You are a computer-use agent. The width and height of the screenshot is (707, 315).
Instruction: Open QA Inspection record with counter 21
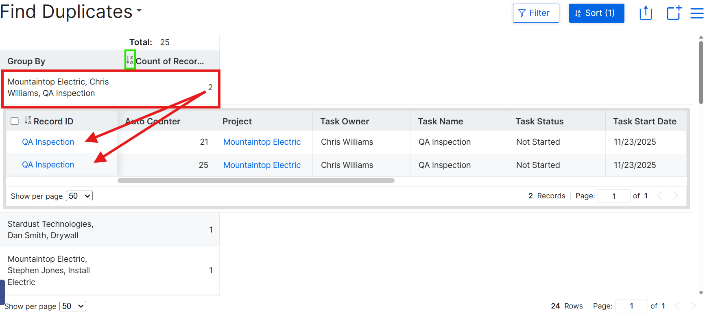pyautogui.click(x=48, y=142)
